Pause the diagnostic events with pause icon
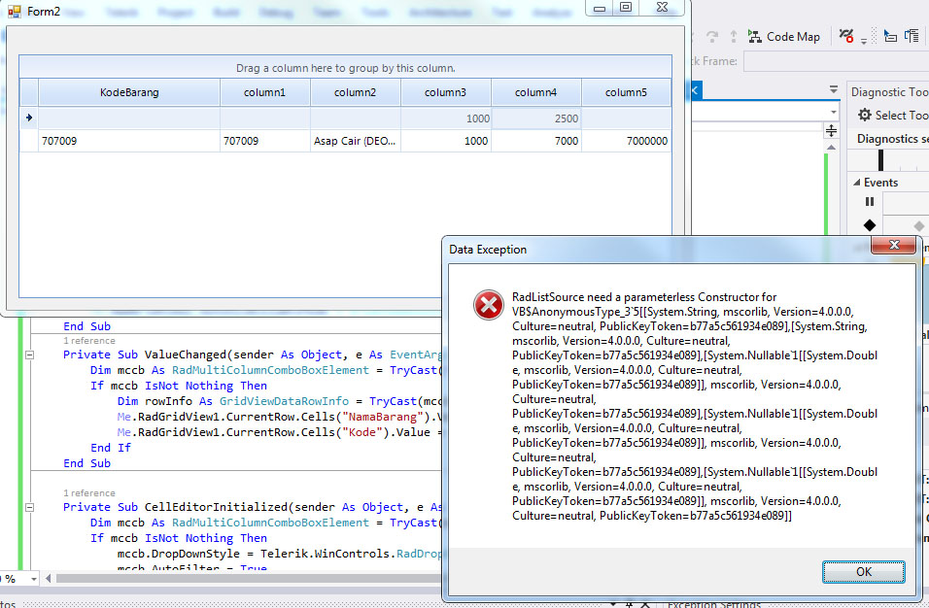 (870, 202)
